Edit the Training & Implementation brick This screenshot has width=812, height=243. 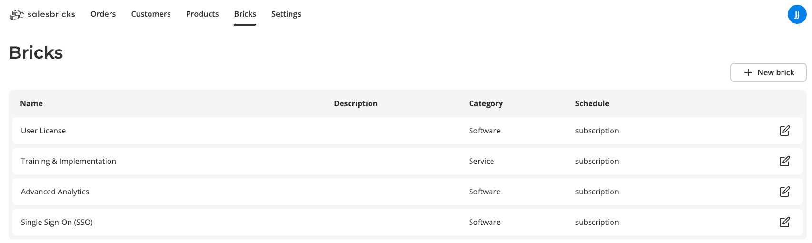784,161
